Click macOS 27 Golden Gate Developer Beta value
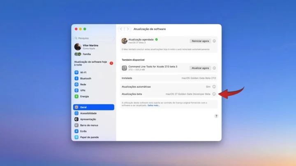Screen dimensions: 296x166 point(188,94)
